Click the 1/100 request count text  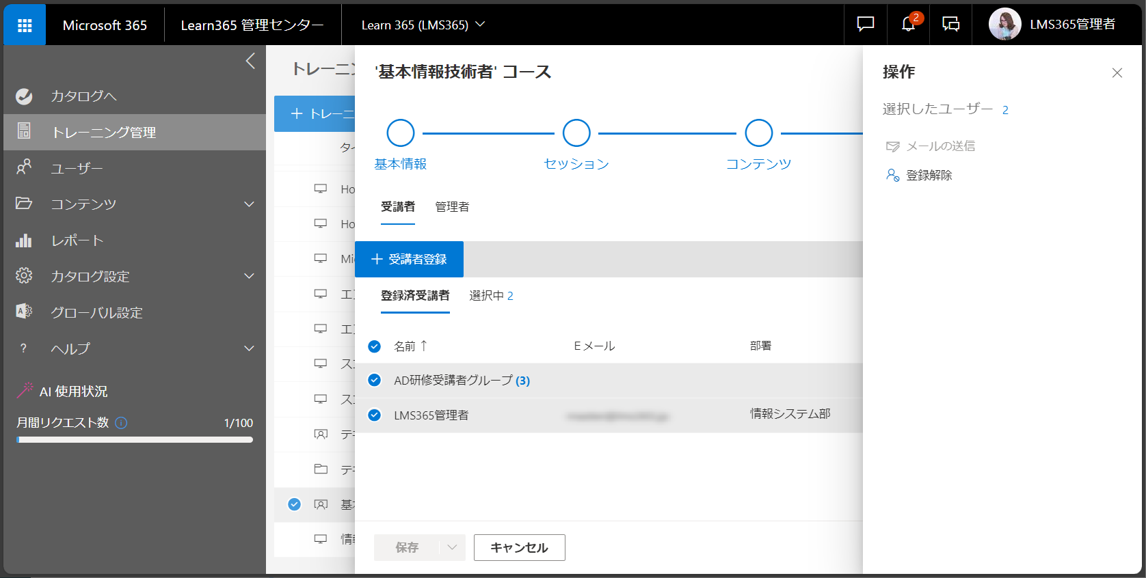pos(239,423)
